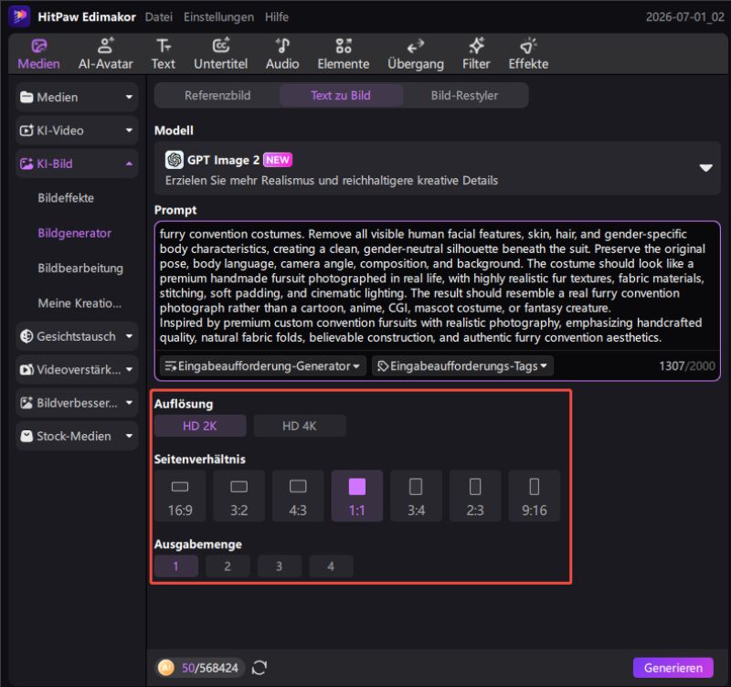Click the Bildverbesserer sidebar icon
Image resolution: width=731 pixels, height=687 pixels.
click(26, 403)
